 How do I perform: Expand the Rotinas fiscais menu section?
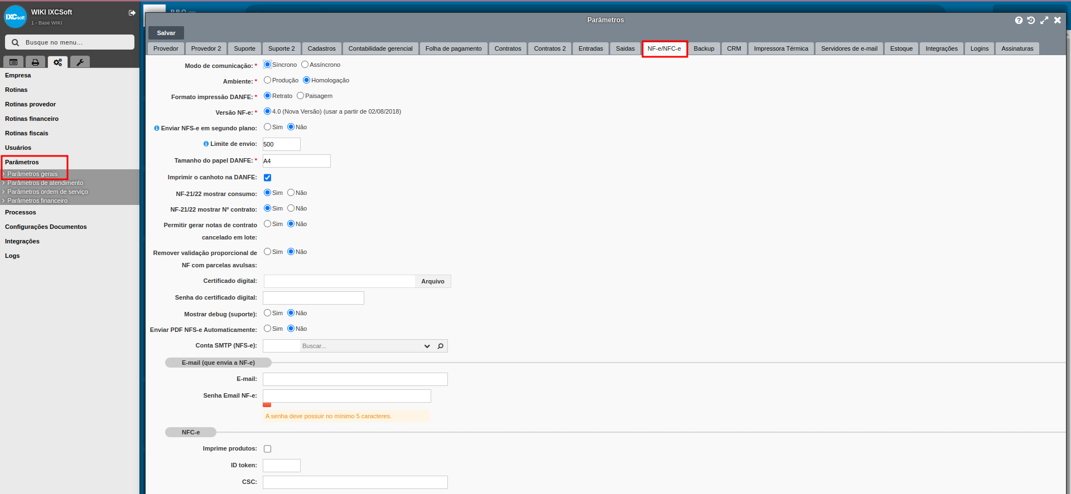coord(27,133)
